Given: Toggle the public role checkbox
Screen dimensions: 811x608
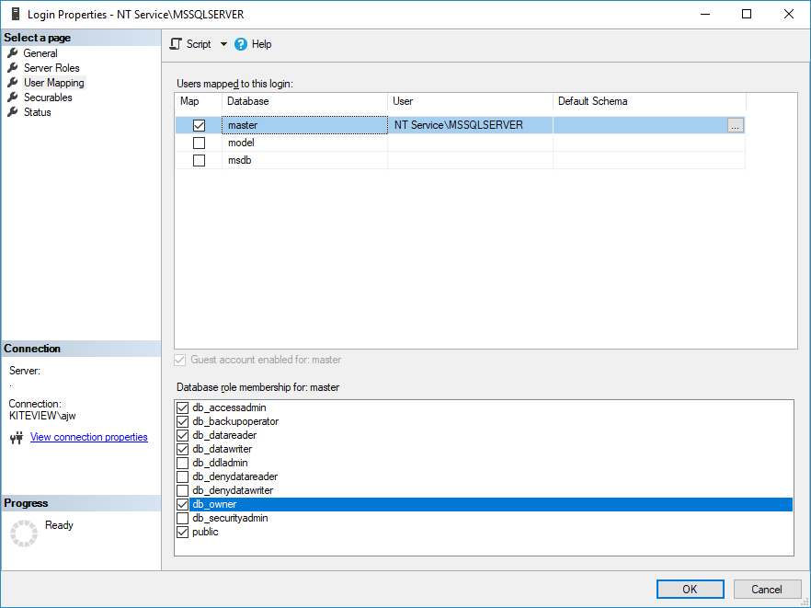Looking at the screenshot, I should coord(183,532).
